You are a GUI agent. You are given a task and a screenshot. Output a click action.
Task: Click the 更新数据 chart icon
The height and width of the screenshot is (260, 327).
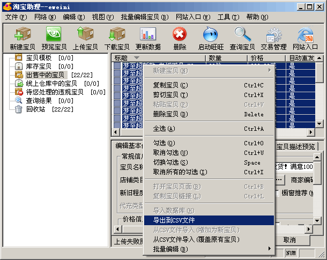coord(148,34)
